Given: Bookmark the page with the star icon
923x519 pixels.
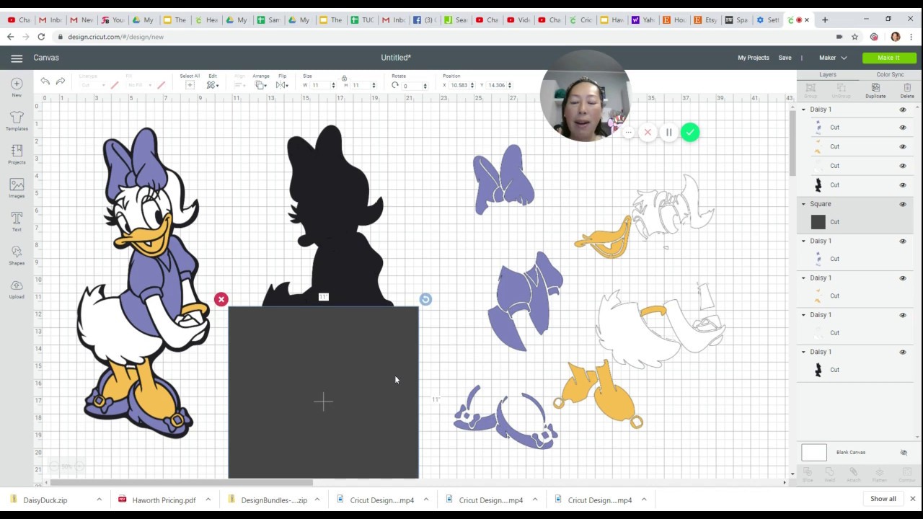Looking at the screenshot, I should [854, 37].
